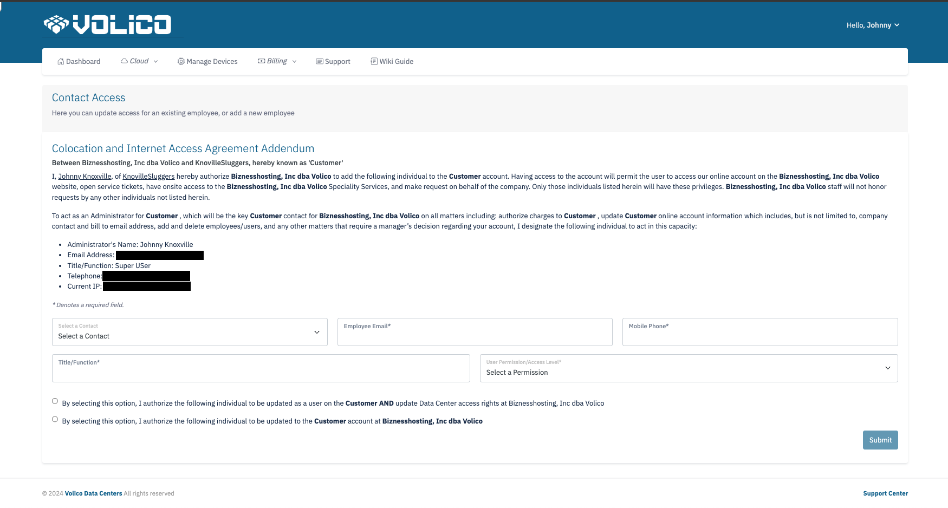Click the Cloud icon in navigation
948x508 pixels.
coord(124,61)
